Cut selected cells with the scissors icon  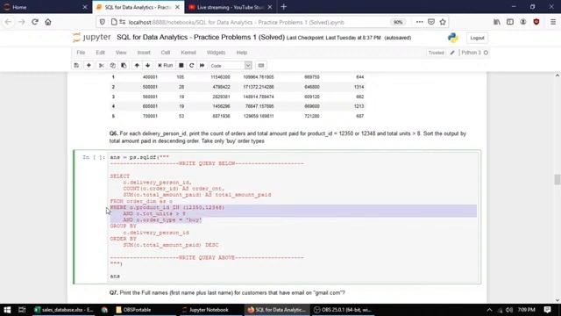coord(102,66)
